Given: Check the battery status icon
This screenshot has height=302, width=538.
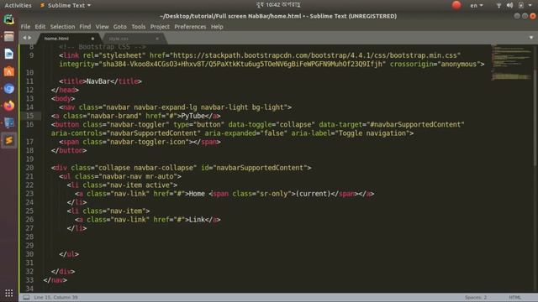Looking at the screenshot, I should click(521, 6).
